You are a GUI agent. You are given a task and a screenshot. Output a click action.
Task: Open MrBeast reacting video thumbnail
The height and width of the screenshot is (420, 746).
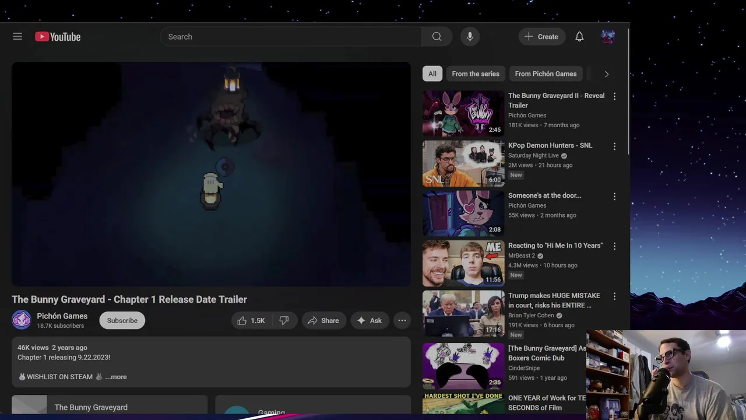[x=463, y=263]
